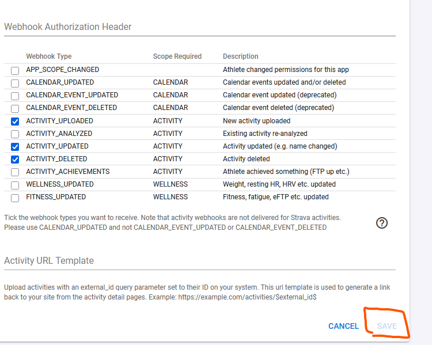Enable the APP_SCOPE_CHANGED webhook checkbox
Screen dimensions: 432x345
pyautogui.click(x=15, y=70)
